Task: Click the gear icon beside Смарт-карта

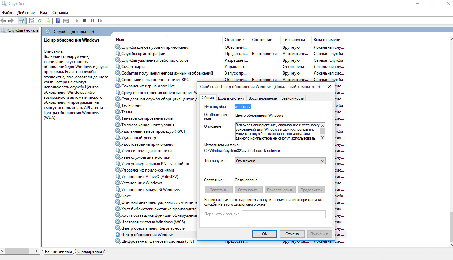Action: coord(118,67)
